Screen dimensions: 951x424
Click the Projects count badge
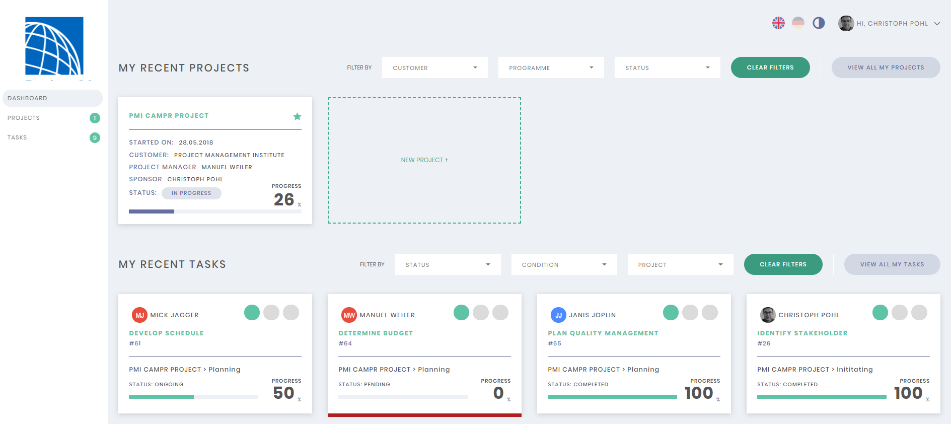95,118
